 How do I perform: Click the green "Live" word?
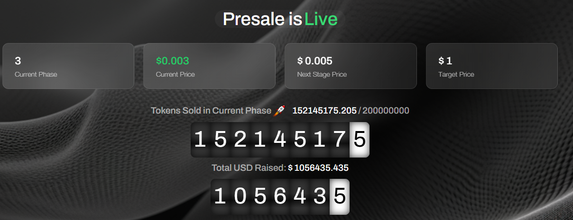[321, 19]
